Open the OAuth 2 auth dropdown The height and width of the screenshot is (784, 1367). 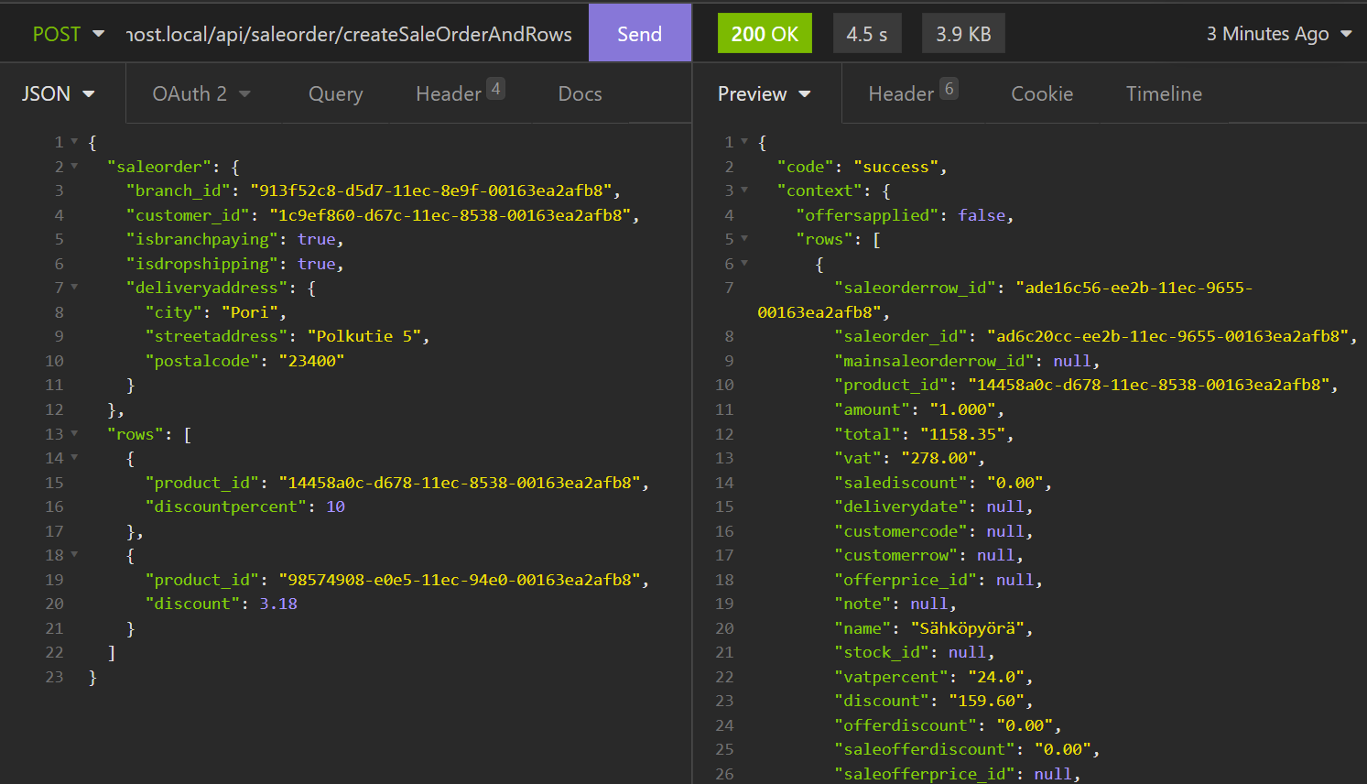[201, 93]
